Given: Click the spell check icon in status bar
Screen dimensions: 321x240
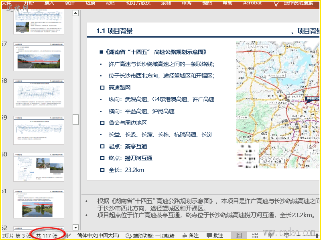Looking at the screenshot, I should [x=69, y=236].
